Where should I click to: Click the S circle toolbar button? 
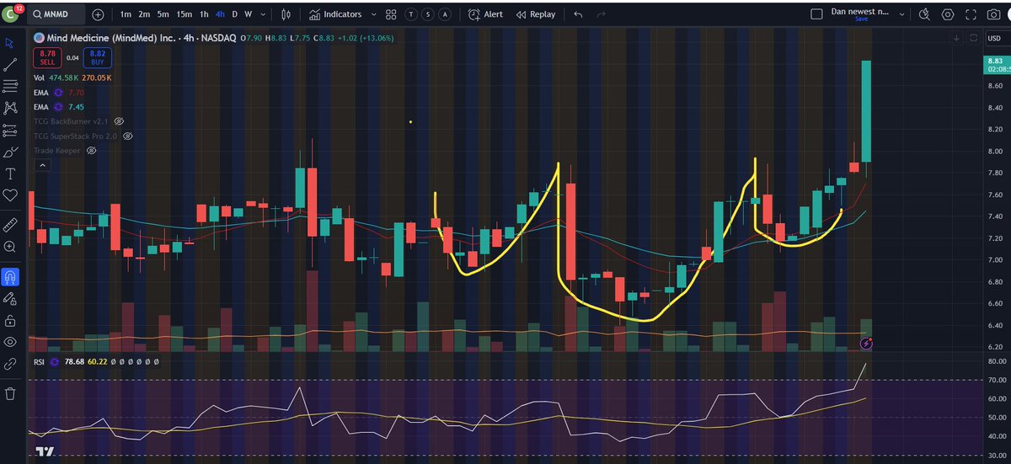coord(427,14)
